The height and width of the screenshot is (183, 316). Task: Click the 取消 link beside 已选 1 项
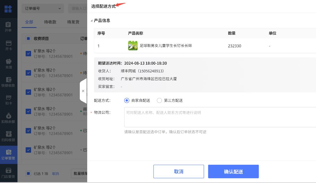[55, 174]
